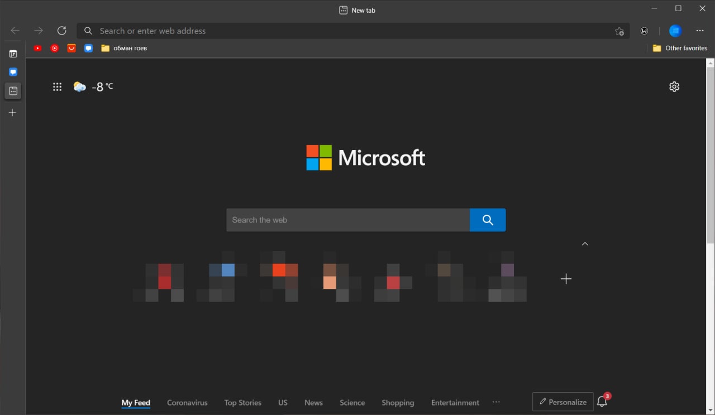The height and width of the screenshot is (415, 715).
Task: Switch to the Shopping feed tab
Action: (398, 403)
